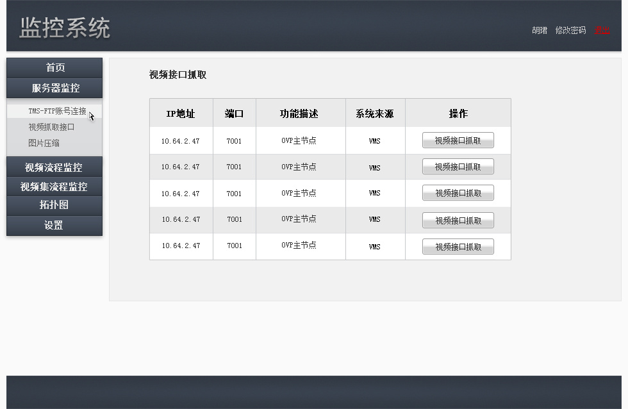The image size is (628, 409).
Task: Expand the 视频集流程监控 sidebar section
Action: coord(54,187)
